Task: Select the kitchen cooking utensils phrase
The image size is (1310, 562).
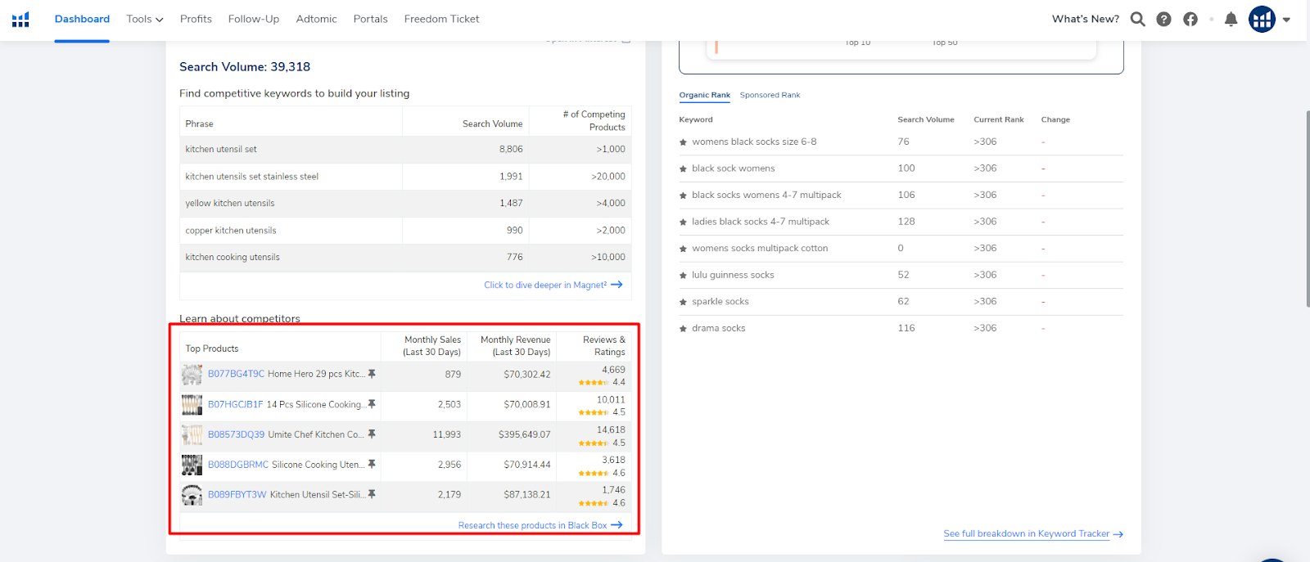Action: pos(233,257)
